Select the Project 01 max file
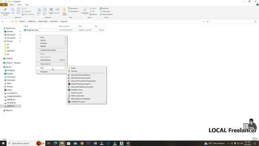 64,30
